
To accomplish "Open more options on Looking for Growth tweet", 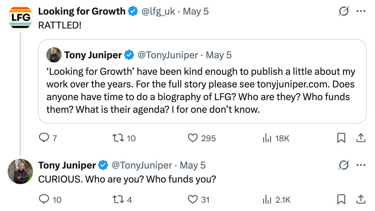I will [x=361, y=11].
